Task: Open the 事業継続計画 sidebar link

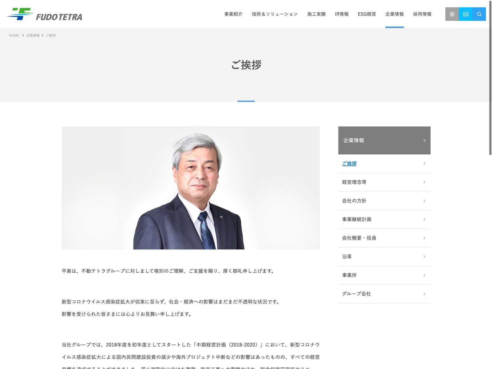Action: coord(357,219)
